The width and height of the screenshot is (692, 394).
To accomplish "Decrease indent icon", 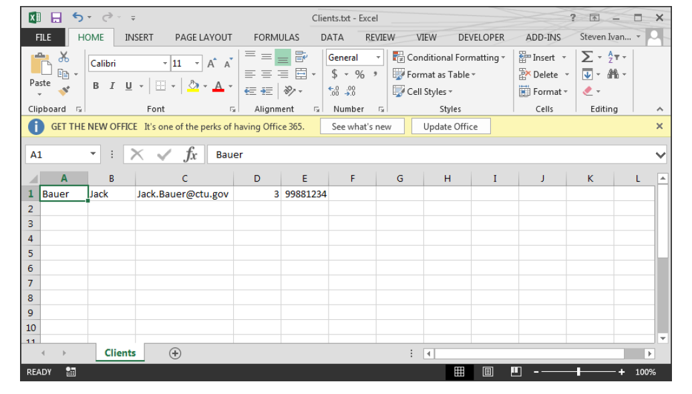I will [x=250, y=91].
